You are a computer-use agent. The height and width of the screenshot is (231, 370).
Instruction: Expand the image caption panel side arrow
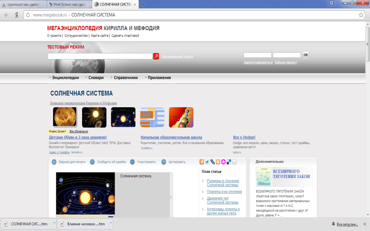[171, 197]
